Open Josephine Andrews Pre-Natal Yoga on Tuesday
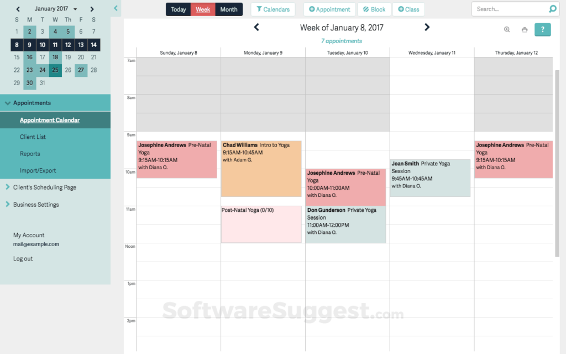 point(346,185)
